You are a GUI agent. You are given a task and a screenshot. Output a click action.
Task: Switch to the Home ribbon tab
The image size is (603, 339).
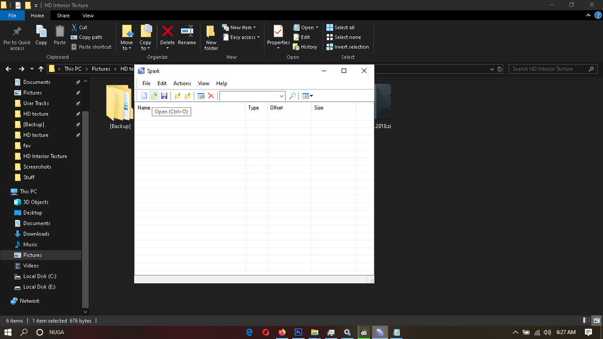click(x=38, y=16)
